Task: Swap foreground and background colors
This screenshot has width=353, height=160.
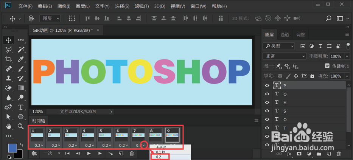Action: coord(21,145)
